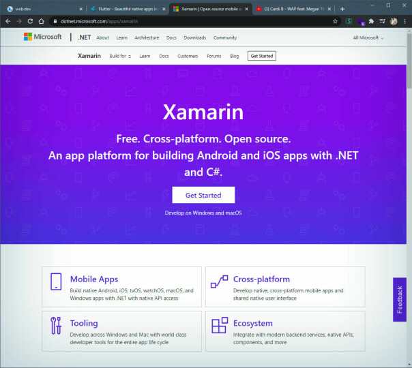Switch to the web.dev tab

tap(42, 9)
